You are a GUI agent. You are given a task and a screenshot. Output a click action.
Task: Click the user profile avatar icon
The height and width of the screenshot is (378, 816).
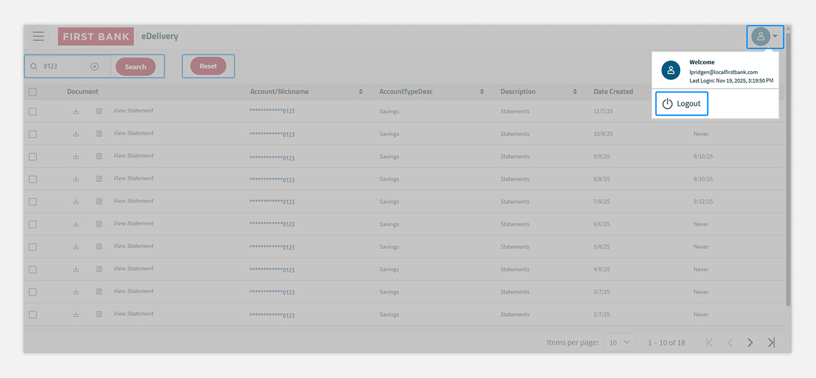[x=761, y=37]
